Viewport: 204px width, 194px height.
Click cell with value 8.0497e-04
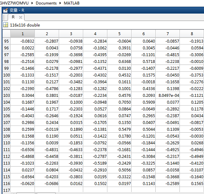click(167, 95)
